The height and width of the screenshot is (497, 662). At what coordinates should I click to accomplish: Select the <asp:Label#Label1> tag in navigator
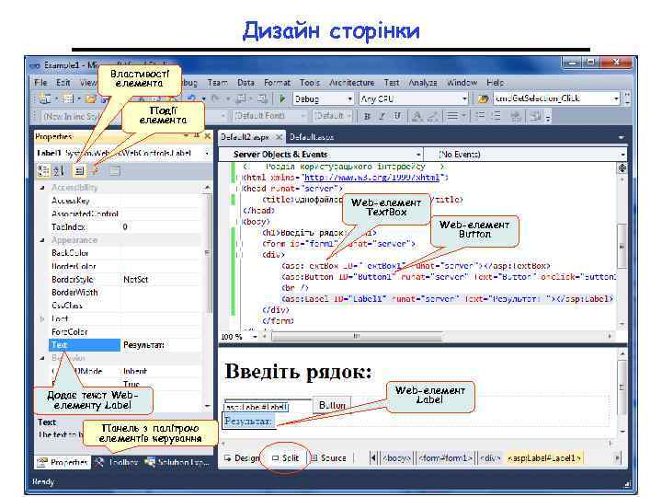point(544,458)
